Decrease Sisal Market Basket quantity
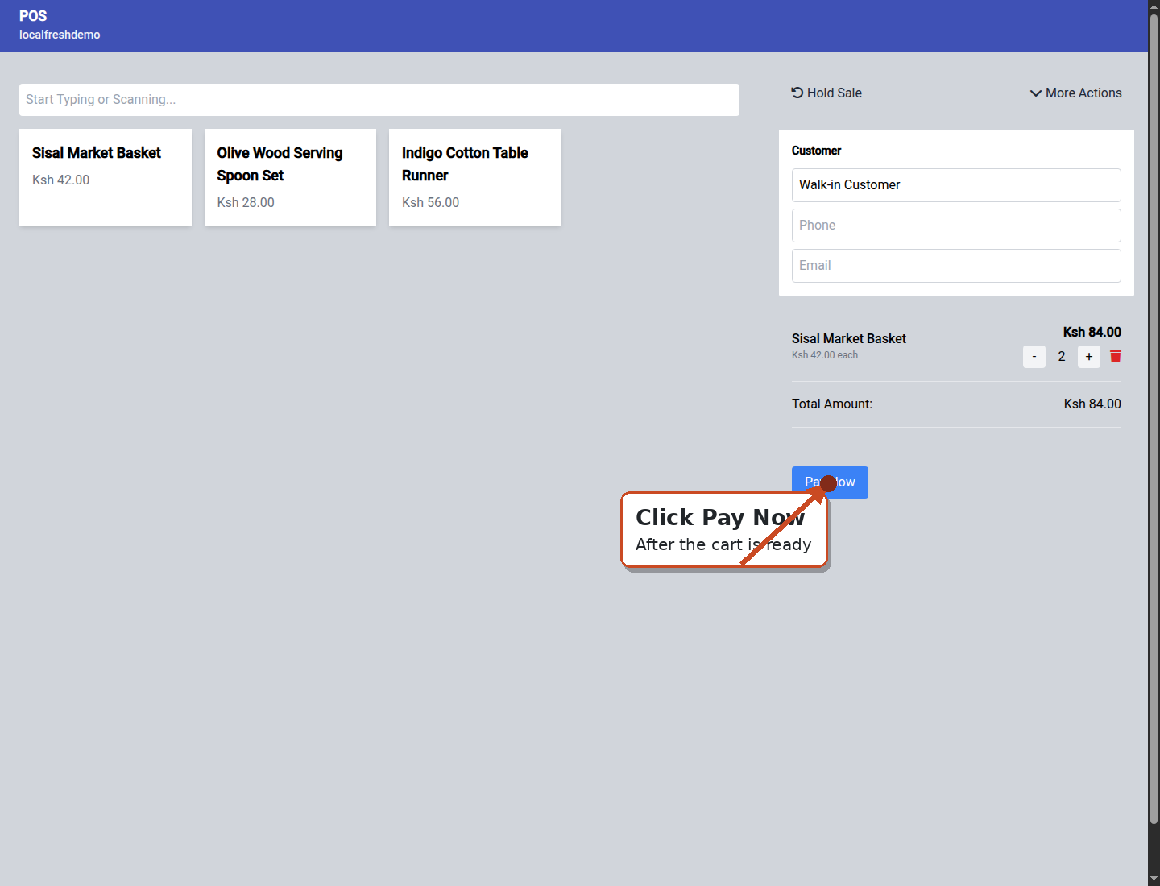The image size is (1160, 886). [x=1034, y=357]
